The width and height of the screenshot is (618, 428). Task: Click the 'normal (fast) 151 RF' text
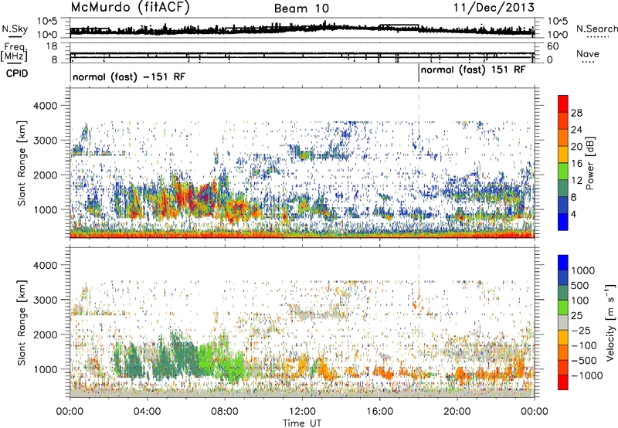(473, 70)
